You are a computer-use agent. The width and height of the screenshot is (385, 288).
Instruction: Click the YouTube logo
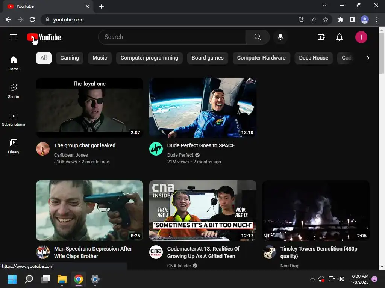pos(44,37)
